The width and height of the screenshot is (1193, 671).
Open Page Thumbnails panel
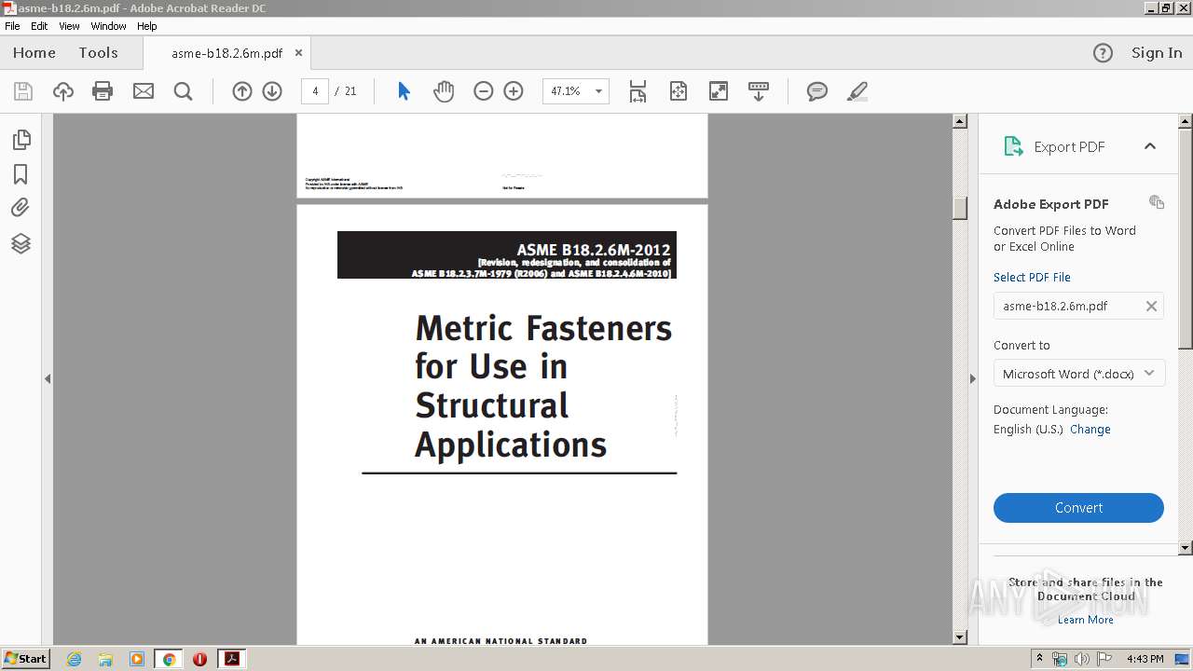(x=21, y=140)
